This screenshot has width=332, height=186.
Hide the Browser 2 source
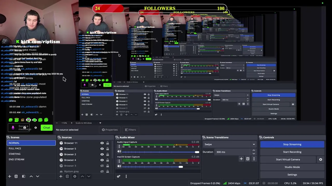pyautogui.click(x=102, y=154)
